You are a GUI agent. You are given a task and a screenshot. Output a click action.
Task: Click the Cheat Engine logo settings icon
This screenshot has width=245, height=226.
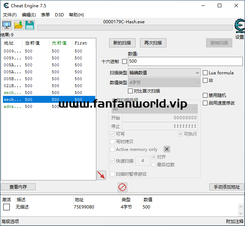[240, 26]
